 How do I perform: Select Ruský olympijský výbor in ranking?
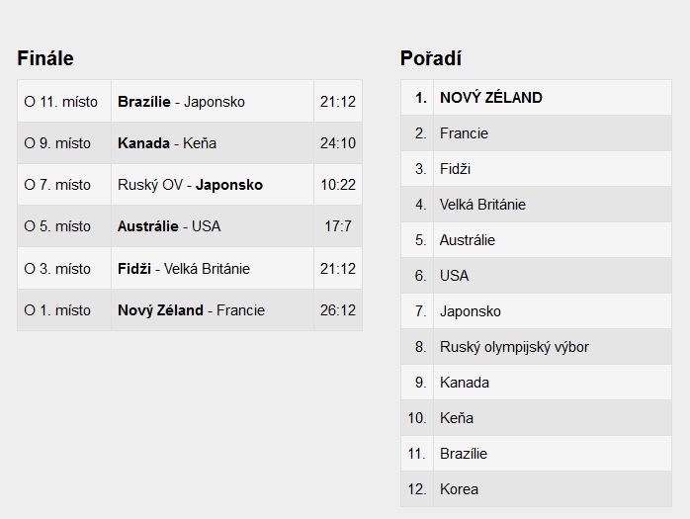(x=514, y=347)
